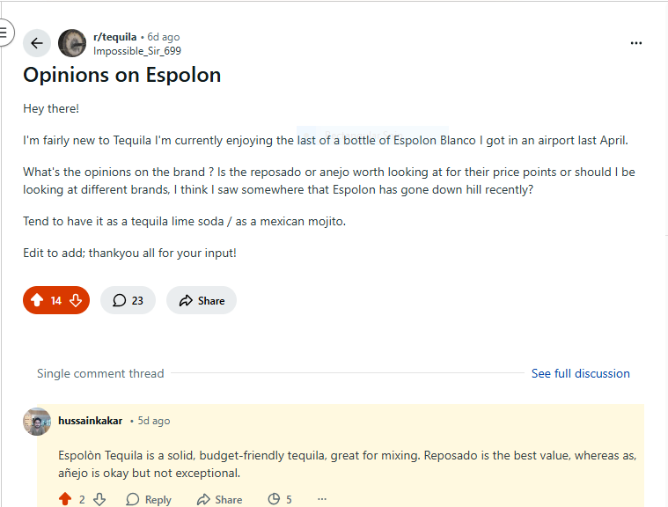Downvote hussainkakar's comment
The height and width of the screenshot is (507, 668).
[99, 499]
